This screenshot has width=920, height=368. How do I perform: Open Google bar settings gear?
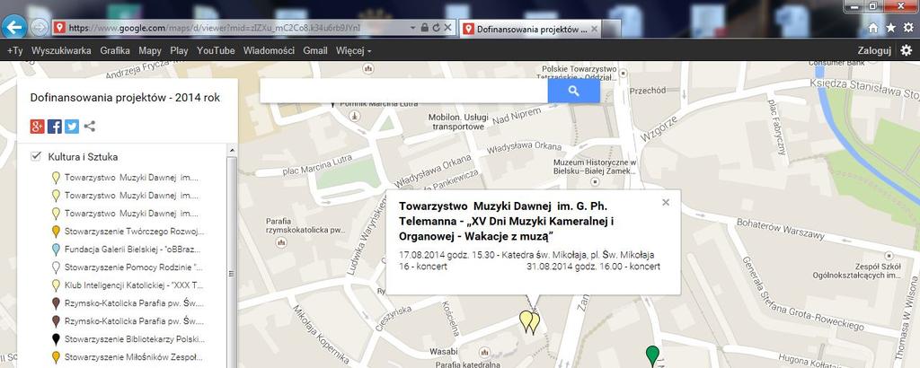pos(907,51)
